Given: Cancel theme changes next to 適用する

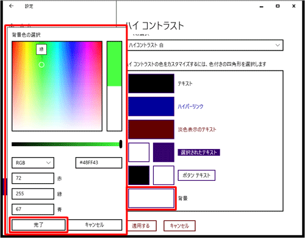Looking at the screenshot, I should coord(179,226).
